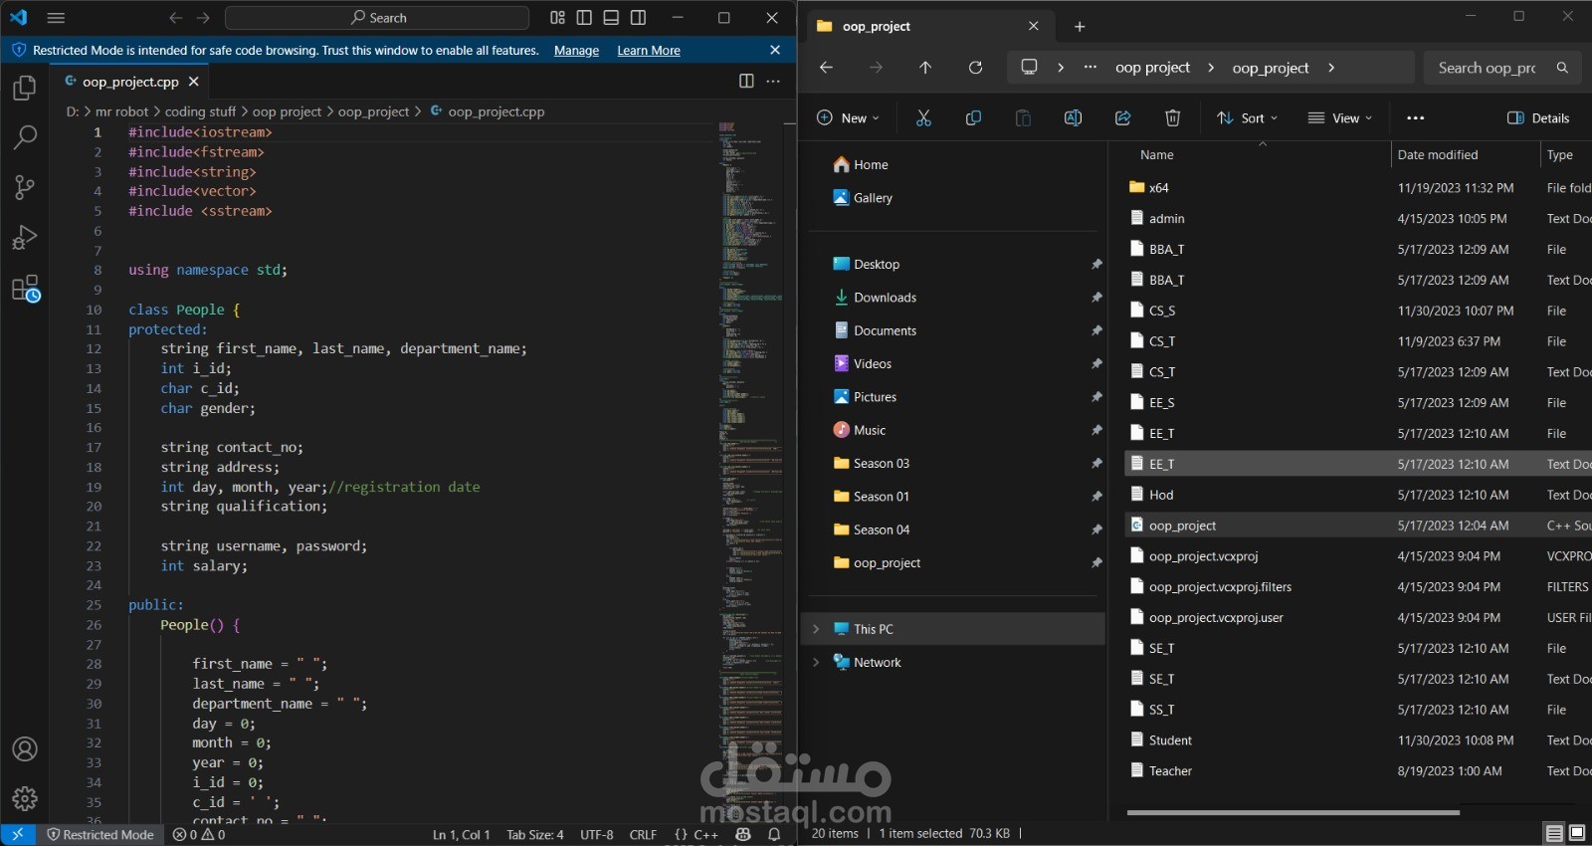Close the oop_project File Explorer tab
Image resolution: width=1592 pixels, height=846 pixels.
(x=1034, y=26)
